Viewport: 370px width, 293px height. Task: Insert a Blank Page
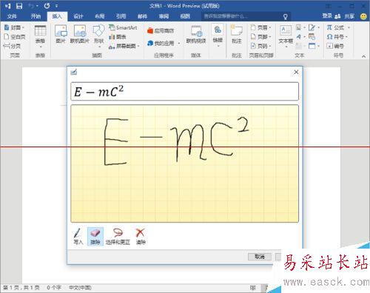[15, 37]
